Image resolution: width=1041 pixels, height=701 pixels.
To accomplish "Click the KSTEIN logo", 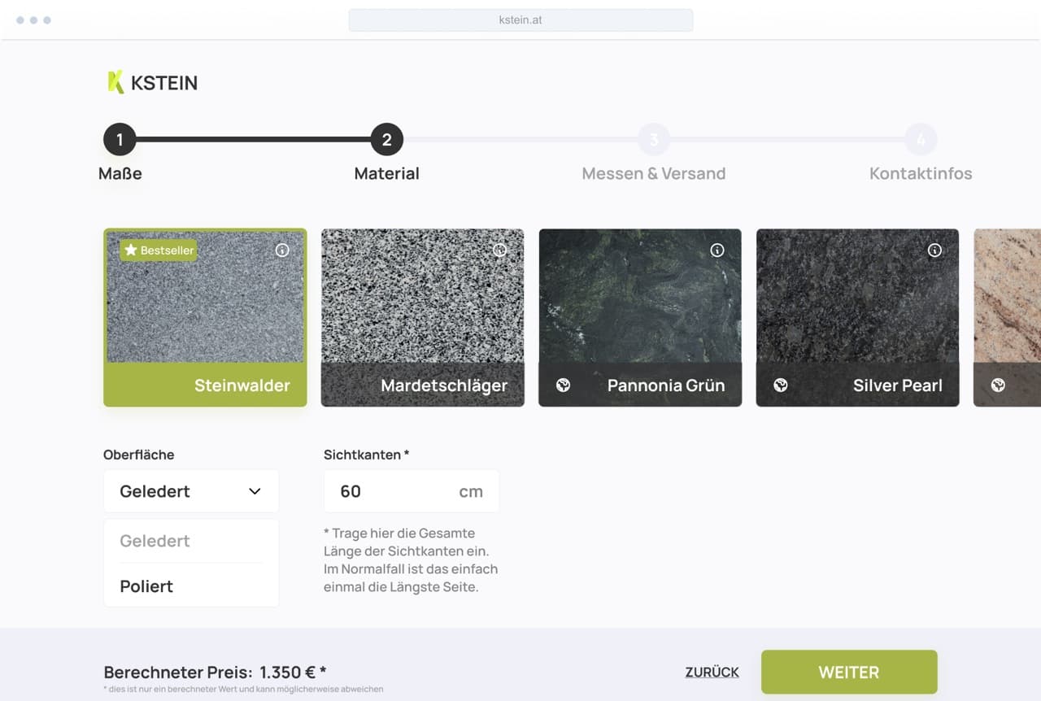I will coord(152,82).
